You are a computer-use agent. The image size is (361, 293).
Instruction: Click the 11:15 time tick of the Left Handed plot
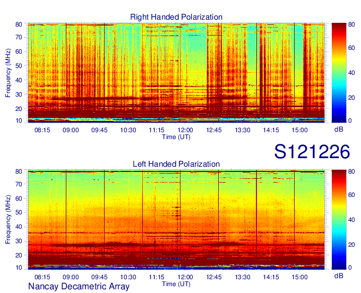tap(157, 278)
